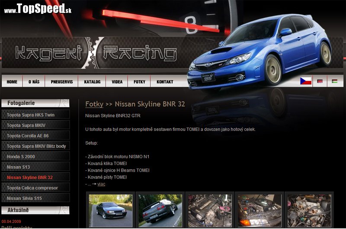
Task: Open the FOTKY gallery menu item
Action: pos(139,82)
